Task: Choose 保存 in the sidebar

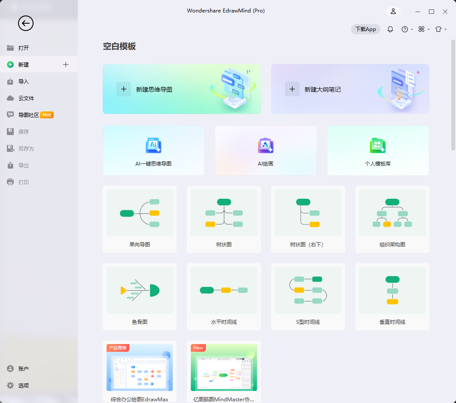Action: tap(39, 132)
